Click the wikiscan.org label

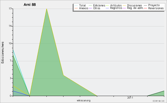[x=83, y=100]
